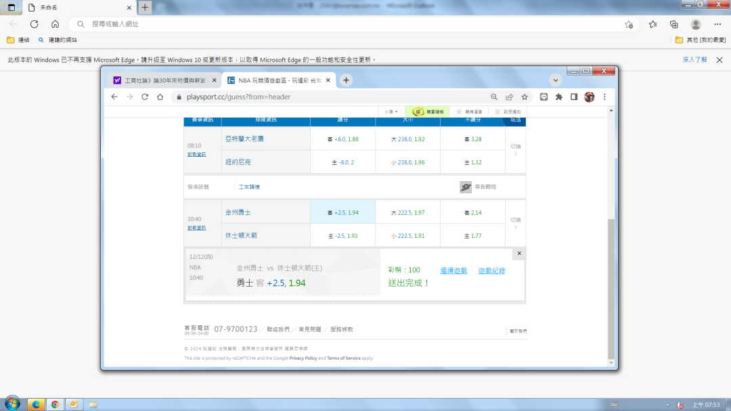Viewport: 731px width, 411px height.
Task: Click the Chrome zoom magnifier icon
Action: click(493, 97)
